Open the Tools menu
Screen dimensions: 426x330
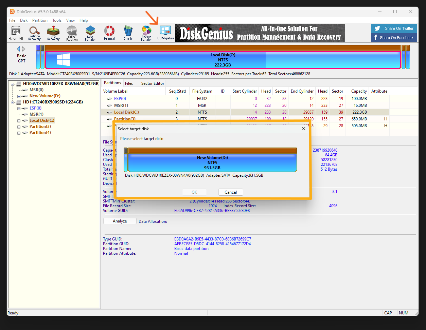tap(57, 20)
